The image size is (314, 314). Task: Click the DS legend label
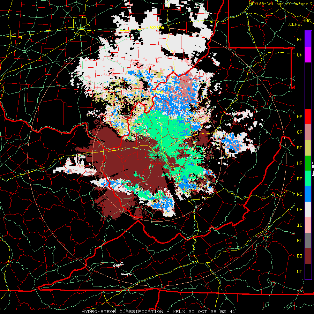click(299, 209)
